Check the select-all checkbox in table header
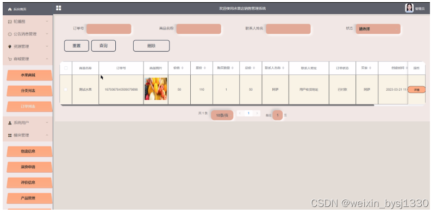The width and height of the screenshot is (437, 214). (66, 68)
